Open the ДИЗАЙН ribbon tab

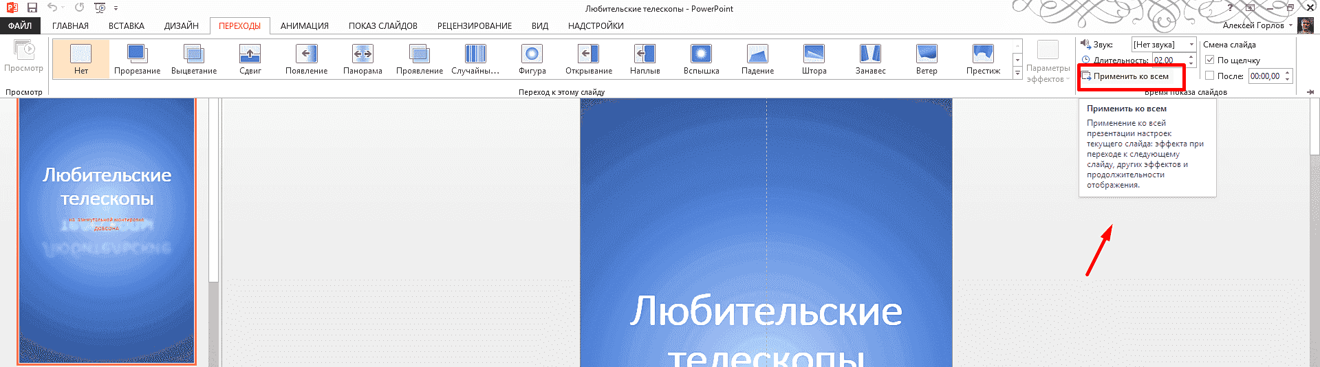pos(181,26)
